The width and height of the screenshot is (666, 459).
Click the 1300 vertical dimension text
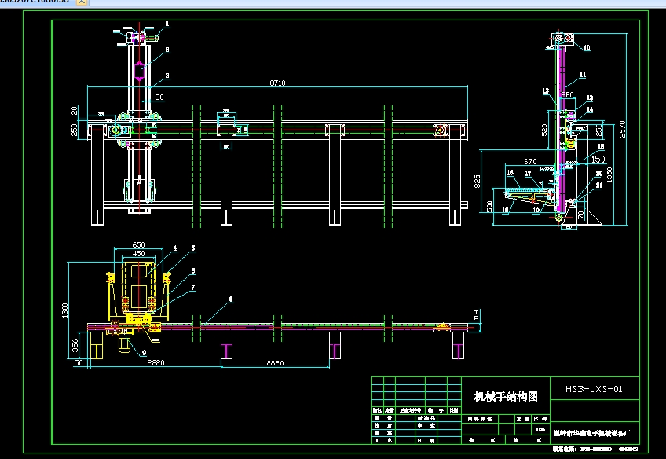tap(64, 313)
